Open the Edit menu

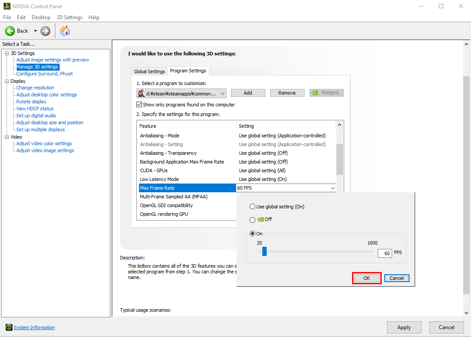[x=21, y=17]
